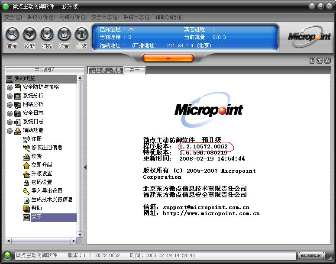Click the sidebar horizontal scroll right arrow
This screenshot has height=264, width=336.
pyautogui.click(x=74, y=241)
